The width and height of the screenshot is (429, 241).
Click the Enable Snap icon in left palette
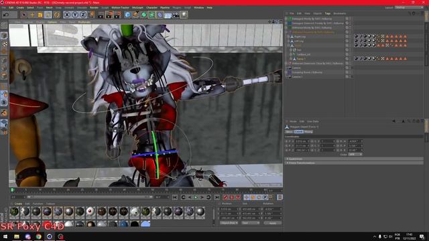click(4, 113)
